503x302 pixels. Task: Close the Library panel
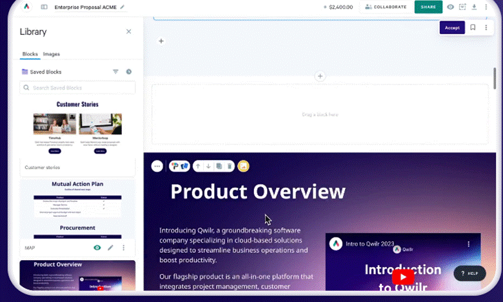pos(128,32)
